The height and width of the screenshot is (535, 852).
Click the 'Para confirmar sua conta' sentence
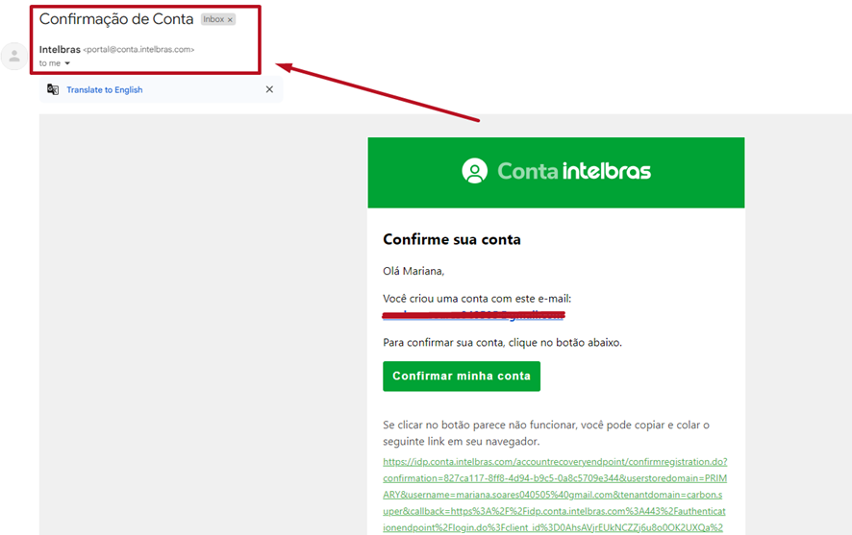click(503, 342)
